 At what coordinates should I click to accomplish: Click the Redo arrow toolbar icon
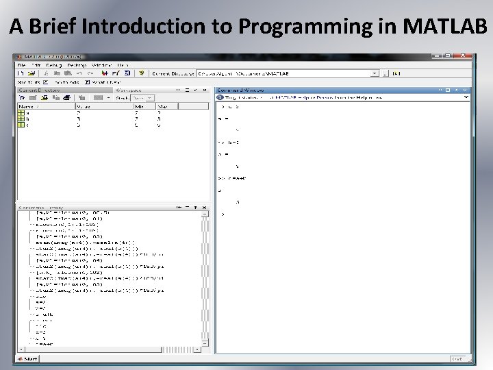[x=90, y=73]
